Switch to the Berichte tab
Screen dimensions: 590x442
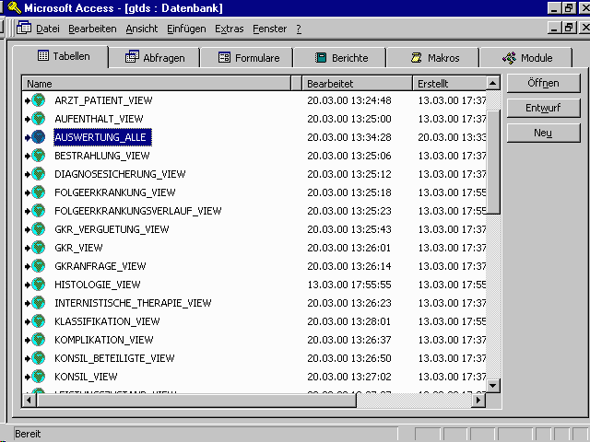[341, 58]
